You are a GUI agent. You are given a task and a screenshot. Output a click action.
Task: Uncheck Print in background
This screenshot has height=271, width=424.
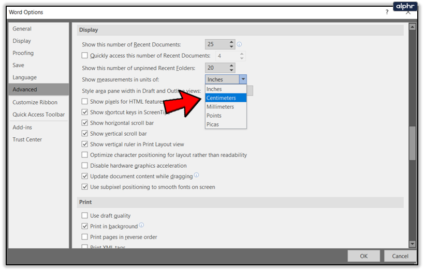(x=84, y=226)
